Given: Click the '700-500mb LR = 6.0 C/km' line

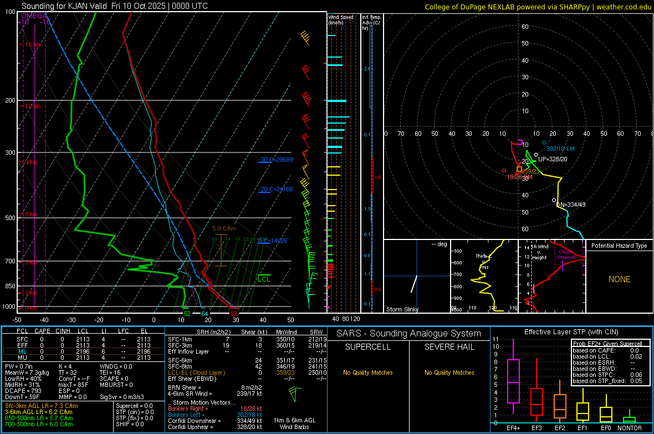Looking at the screenshot, I should click(x=39, y=424).
